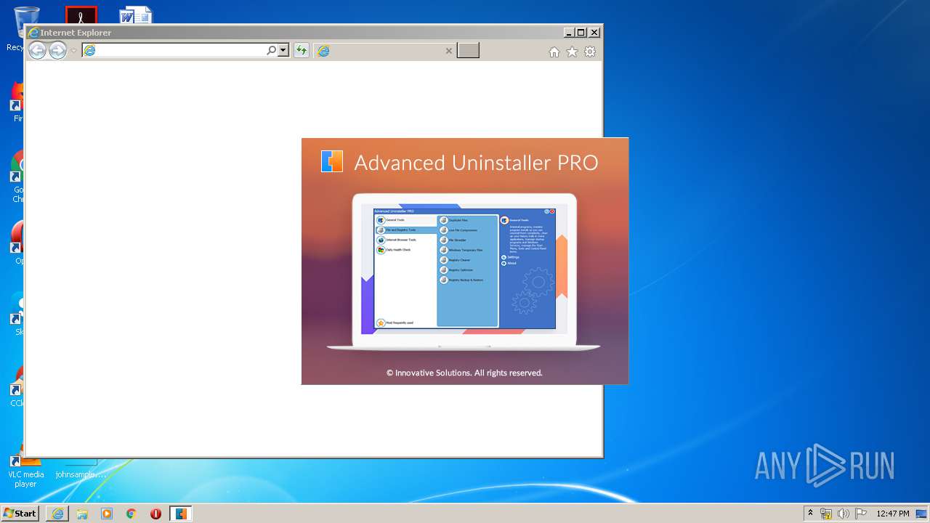The height and width of the screenshot is (523, 930).
Task: Select the blank Internet Explorer tab
Action: point(385,51)
